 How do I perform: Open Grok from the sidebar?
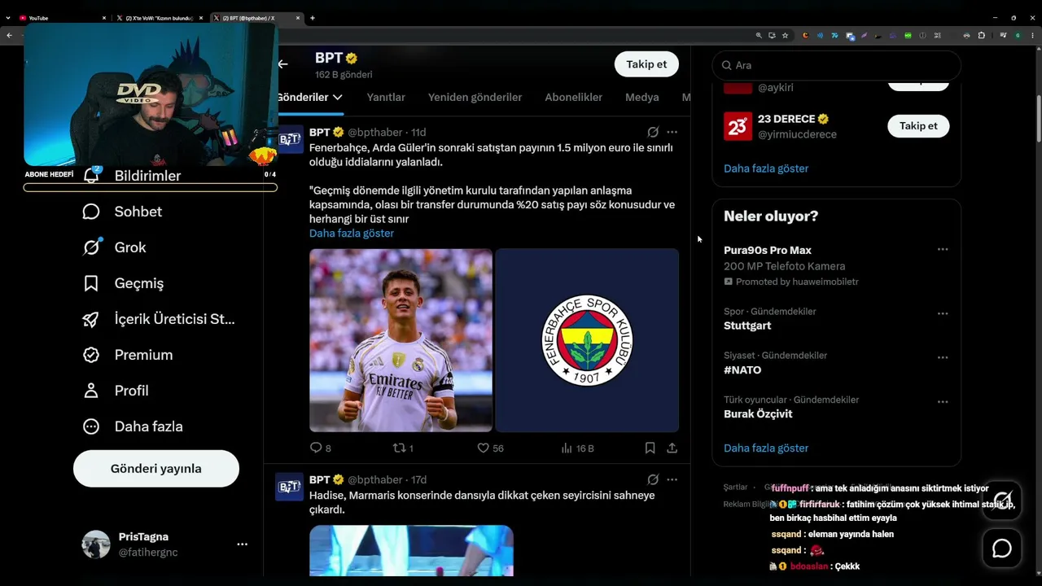(91, 247)
